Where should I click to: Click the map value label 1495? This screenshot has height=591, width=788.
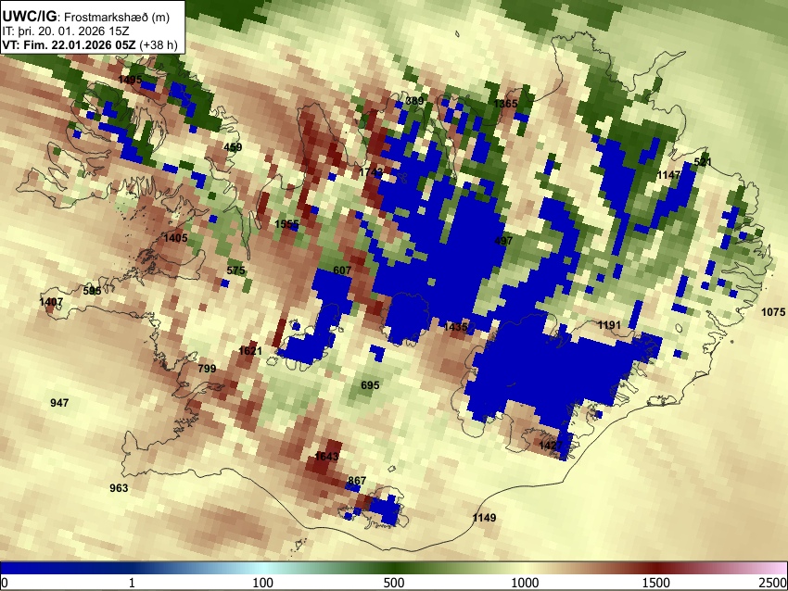[x=130, y=80]
